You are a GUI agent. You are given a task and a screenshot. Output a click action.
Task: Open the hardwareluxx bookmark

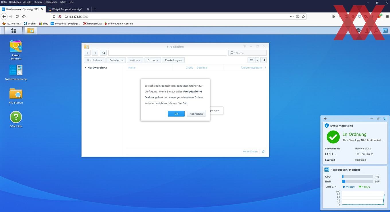[92, 24]
